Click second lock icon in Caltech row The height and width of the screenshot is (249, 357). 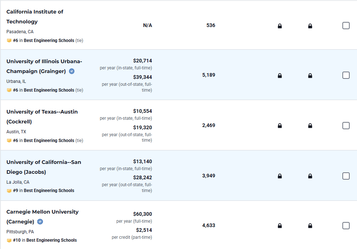pyautogui.click(x=310, y=26)
